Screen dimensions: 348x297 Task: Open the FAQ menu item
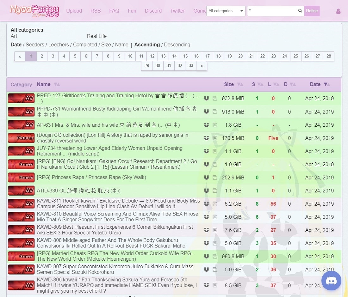[114, 11]
